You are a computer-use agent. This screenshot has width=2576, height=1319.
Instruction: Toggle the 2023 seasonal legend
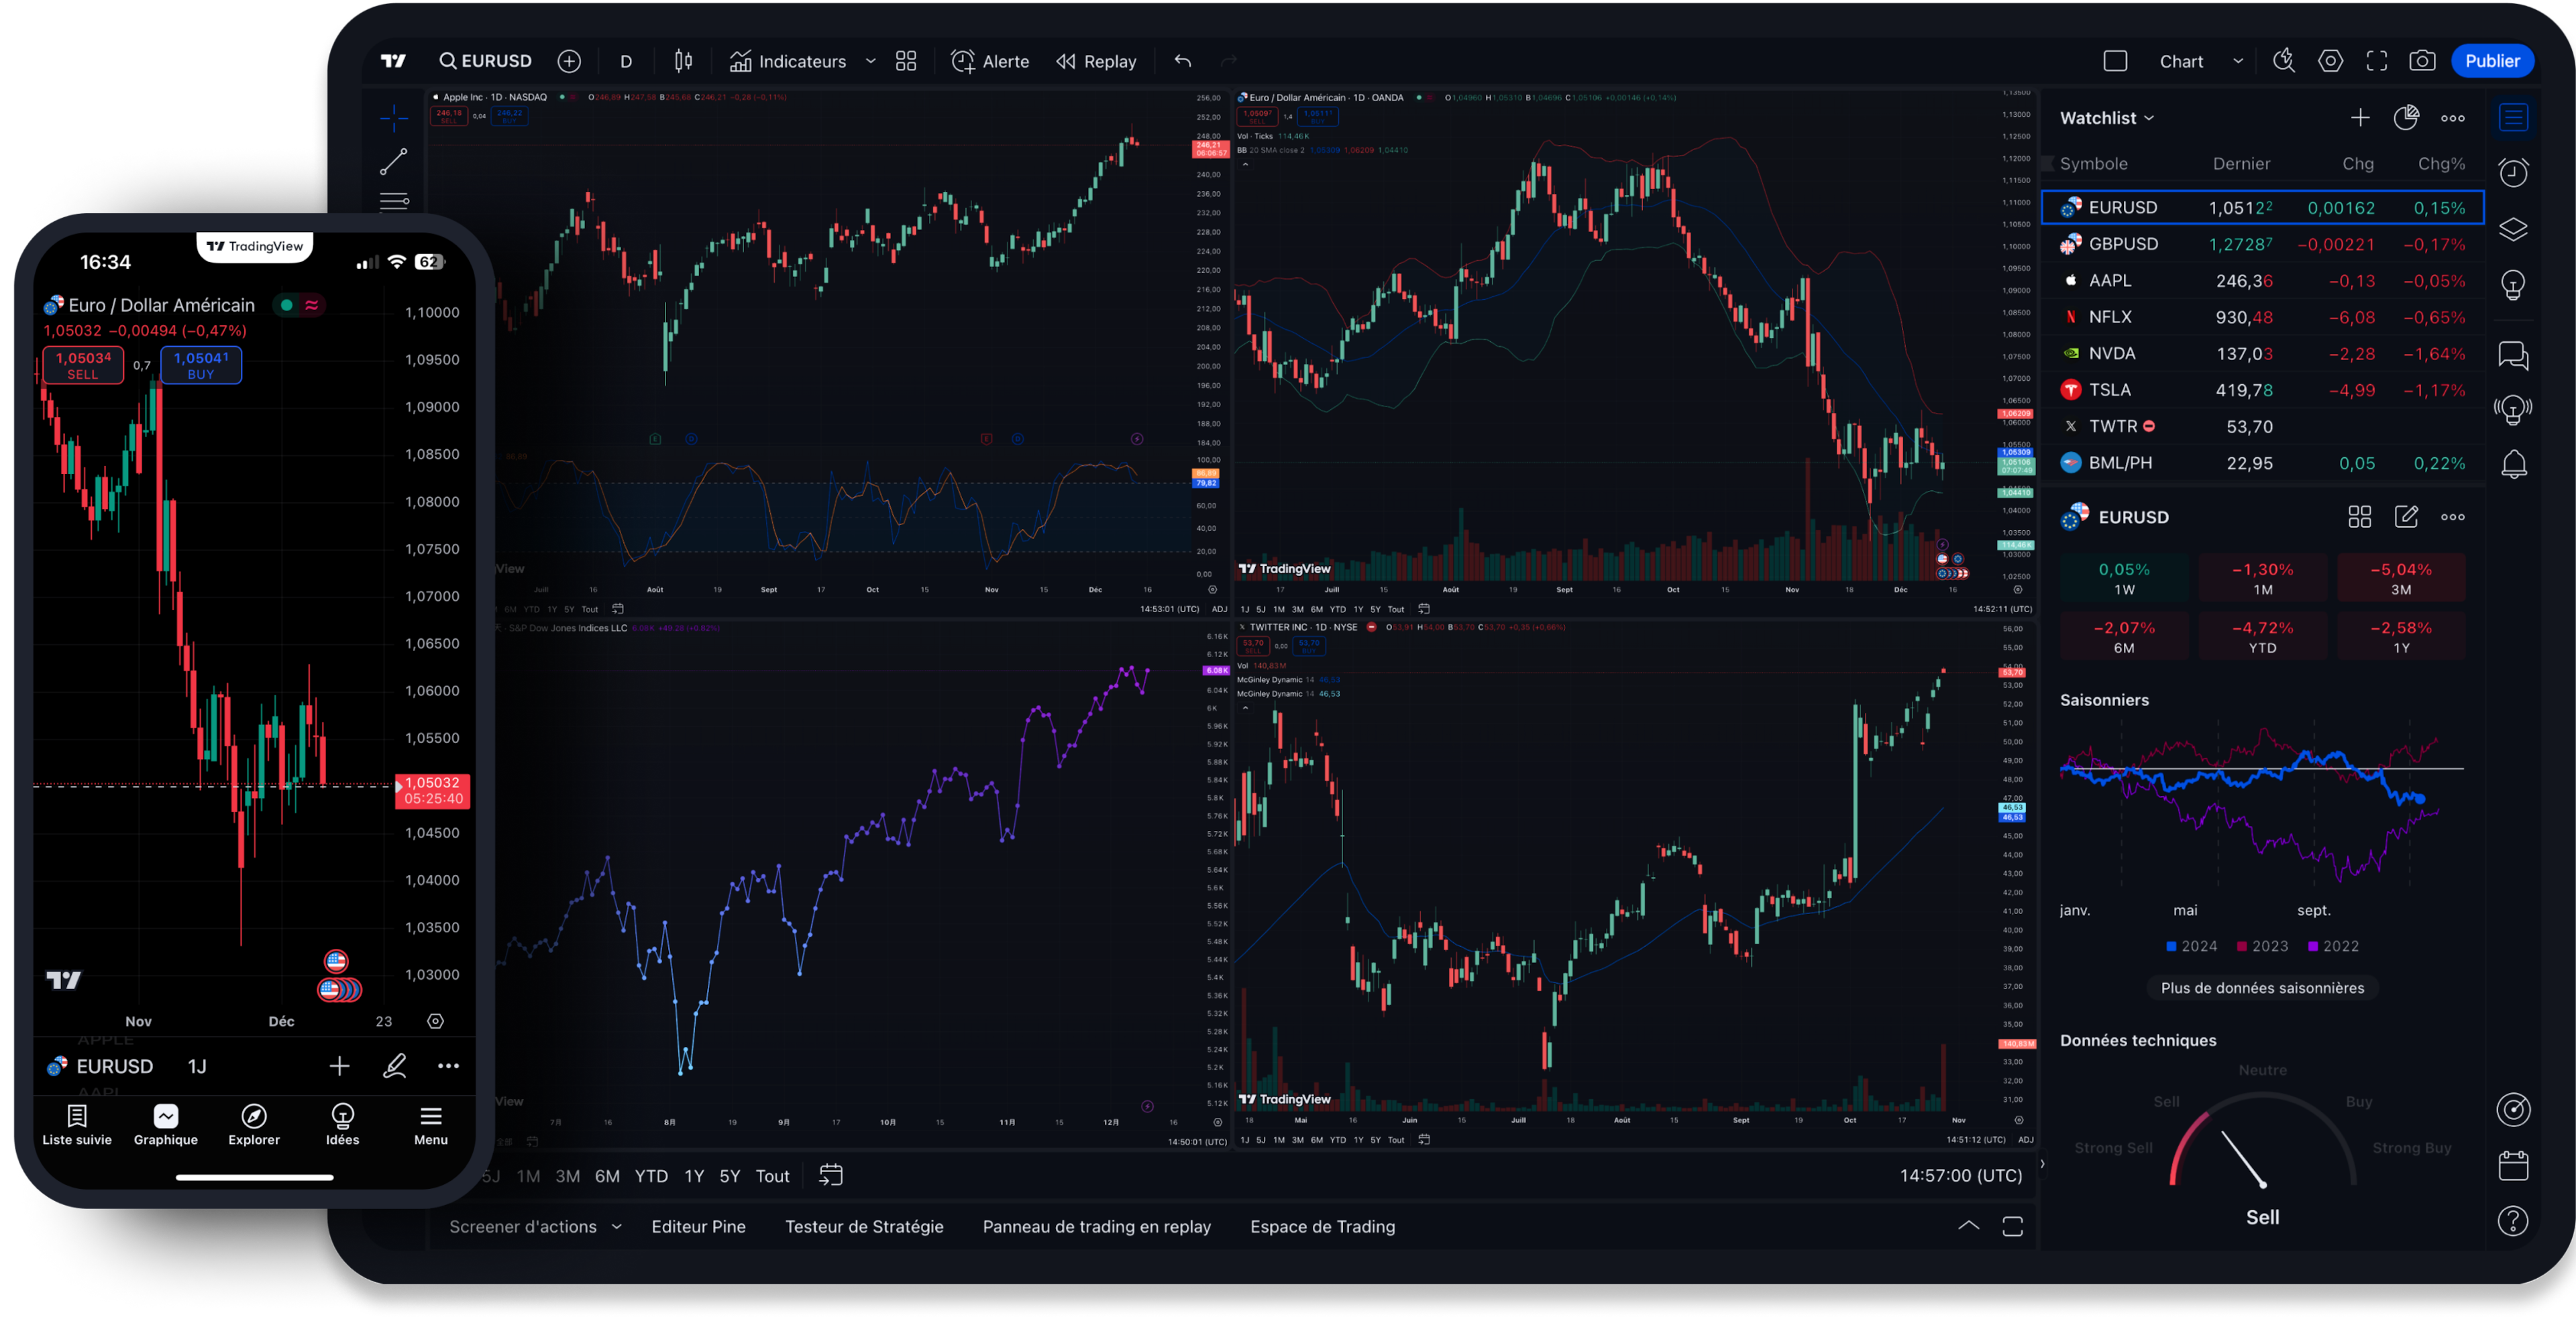pyautogui.click(x=2262, y=946)
